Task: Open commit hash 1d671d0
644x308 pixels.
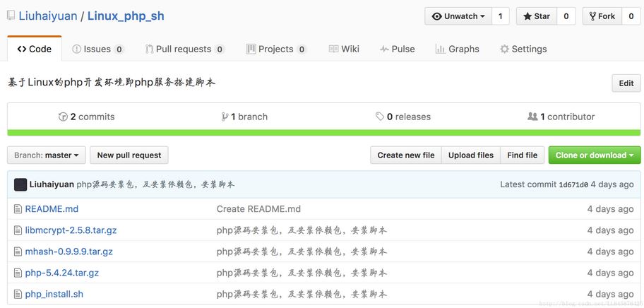Action: tap(573, 185)
